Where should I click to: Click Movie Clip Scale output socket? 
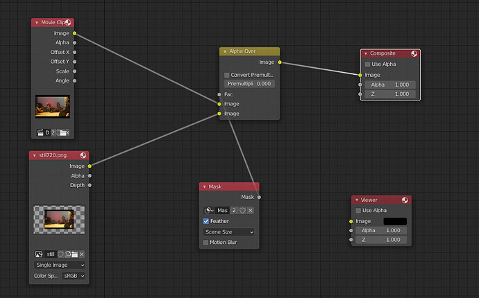74,71
